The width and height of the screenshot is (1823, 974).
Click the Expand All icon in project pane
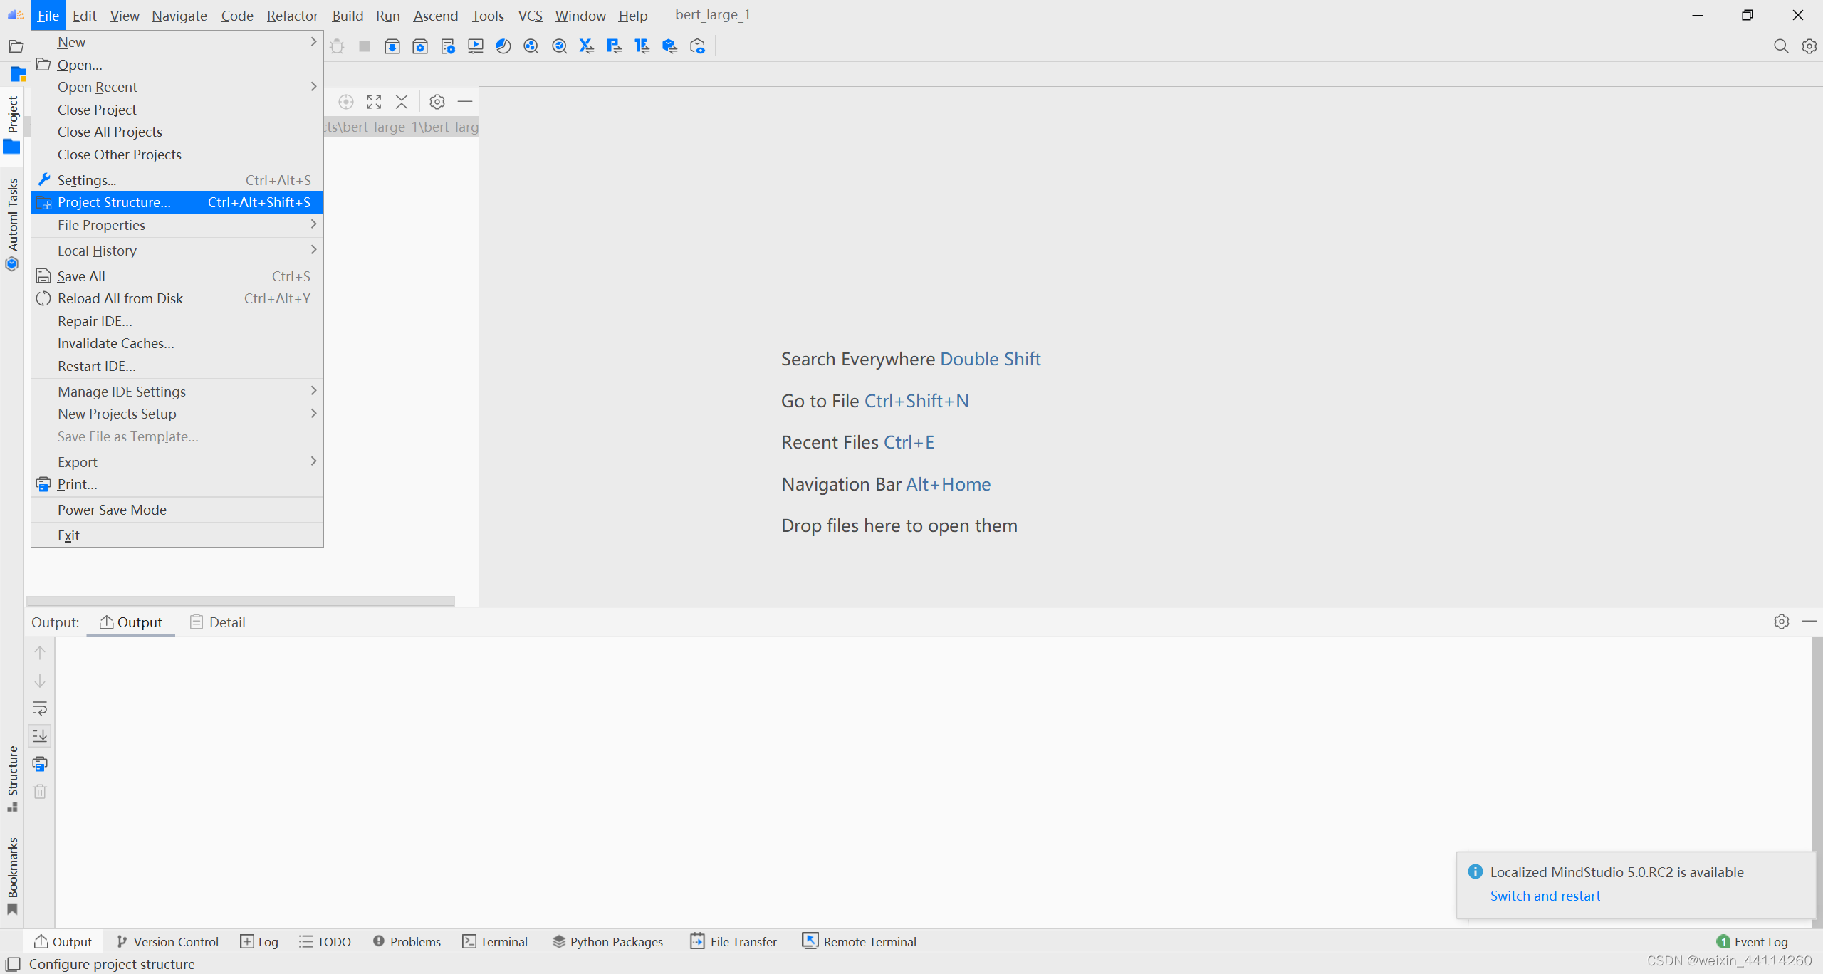[x=374, y=102]
